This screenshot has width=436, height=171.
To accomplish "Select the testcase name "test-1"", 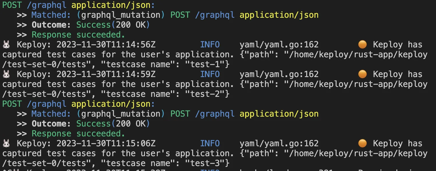I will (205, 64).
